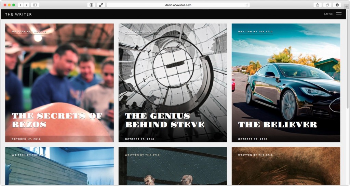The width and height of the screenshot is (350, 186).
Task: Click October 17, 2013 date on Bezos card
Action: coord(26,139)
